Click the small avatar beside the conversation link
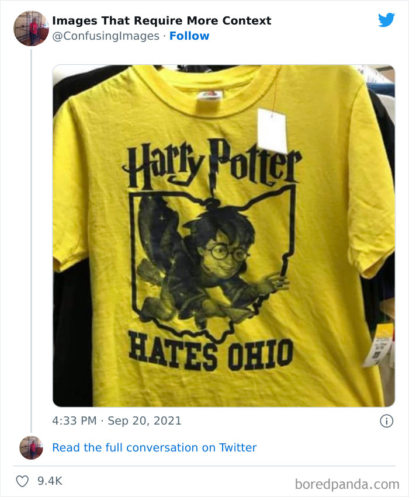 pyautogui.click(x=31, y=447)
